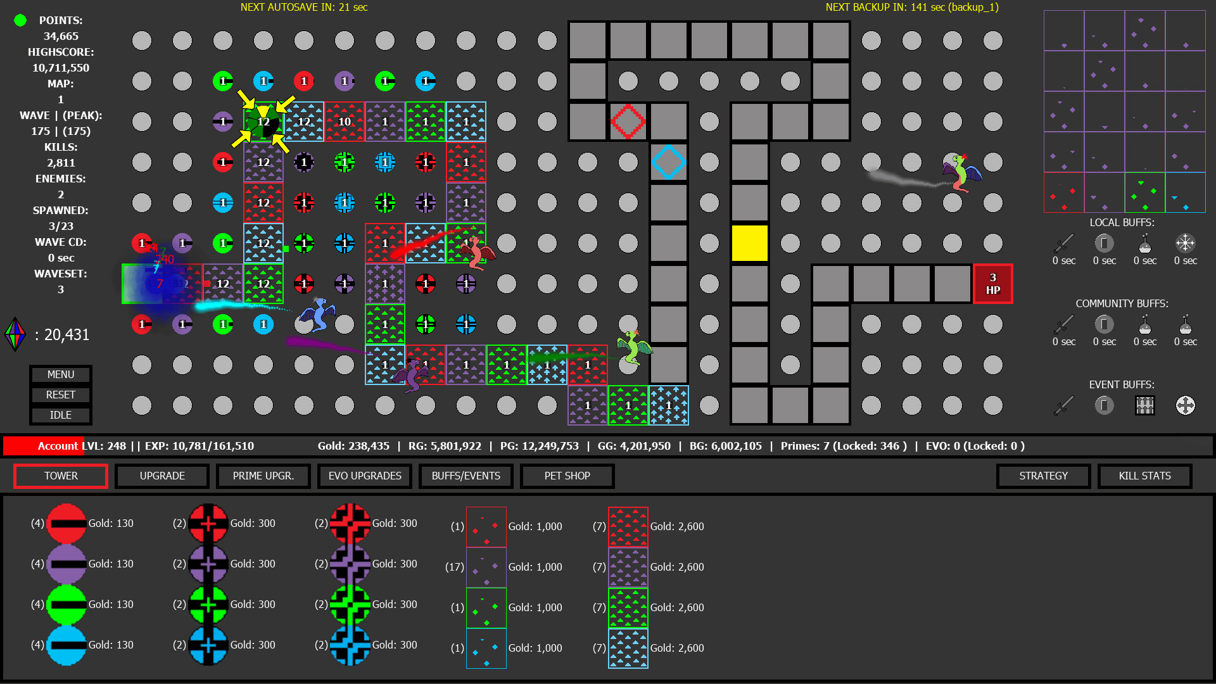Click the rainbow gem currency icon

(15, 334)
